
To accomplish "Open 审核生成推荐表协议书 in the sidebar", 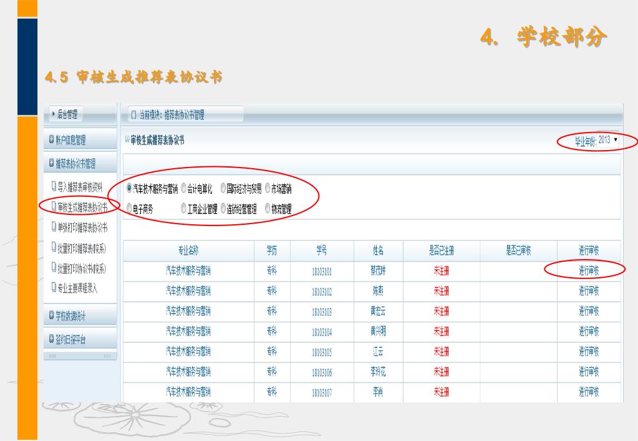I will point(82,207).
